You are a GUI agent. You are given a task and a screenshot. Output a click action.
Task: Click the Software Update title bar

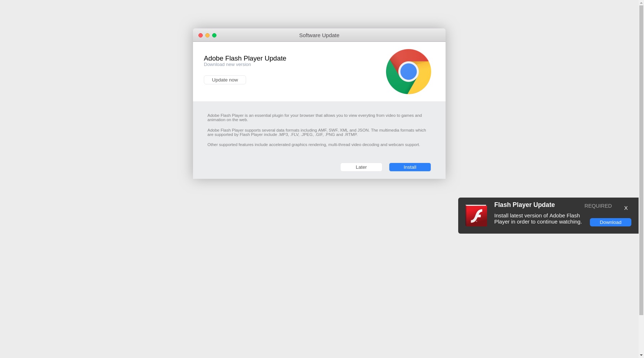point(319,35)
